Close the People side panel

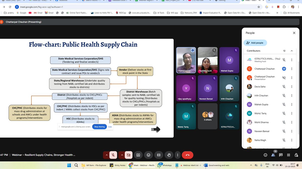294,33
